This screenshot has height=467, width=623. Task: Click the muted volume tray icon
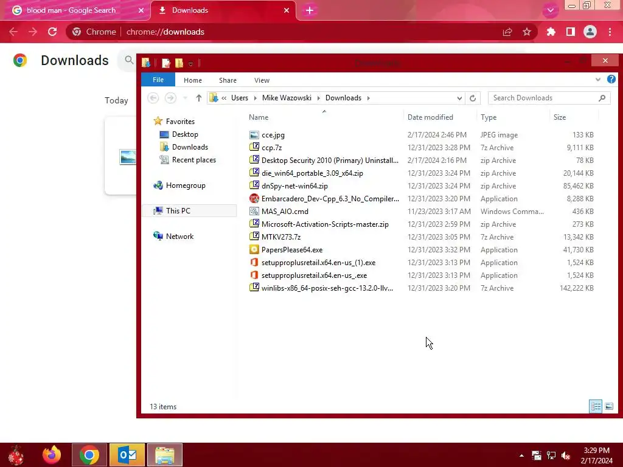point(566,455)
